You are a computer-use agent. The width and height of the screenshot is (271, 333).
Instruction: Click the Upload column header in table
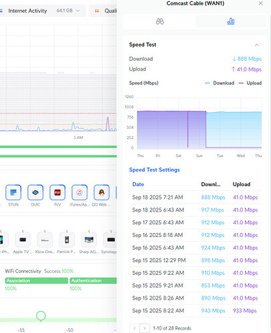click(242, 184)
